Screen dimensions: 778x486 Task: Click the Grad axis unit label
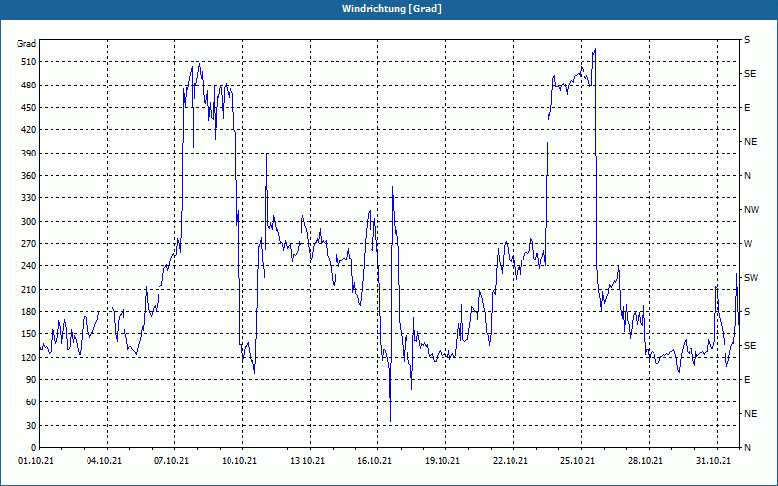26,44
